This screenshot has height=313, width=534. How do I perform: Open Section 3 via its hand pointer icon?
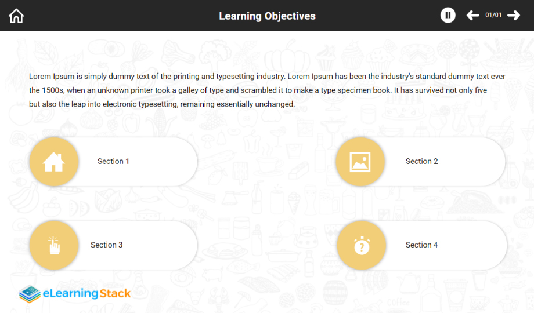[54, 245]
